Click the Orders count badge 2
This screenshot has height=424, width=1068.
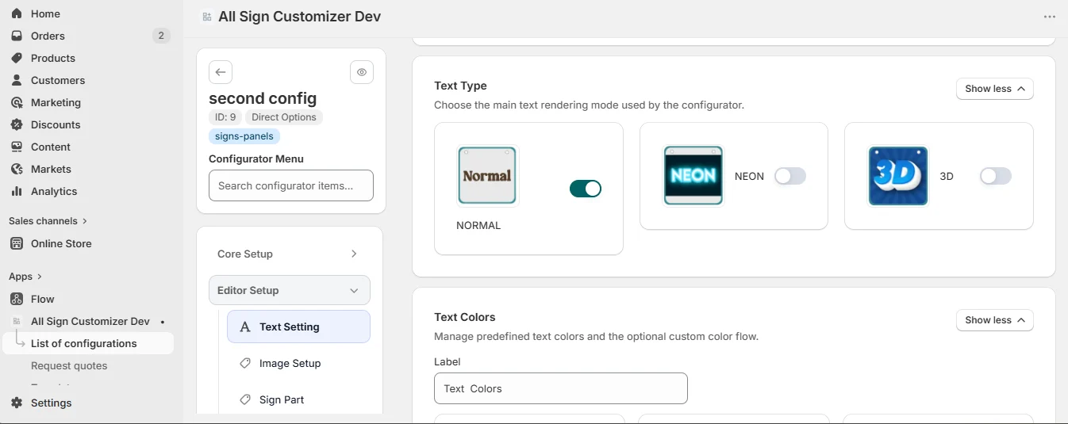[161, 36]
